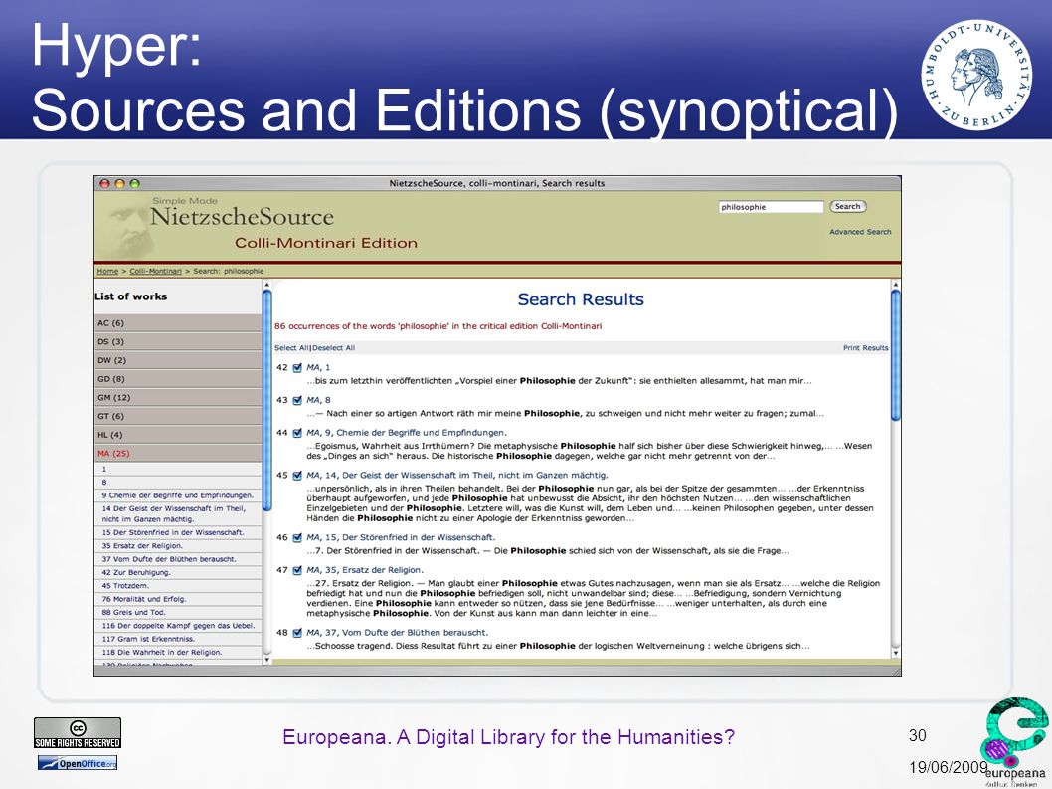
Task: Click the Europeana logo
Action: (1015, 740)
